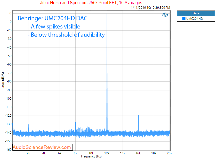Click the -100 level tick label
The image size is (216, 159).
pos(8,99)
